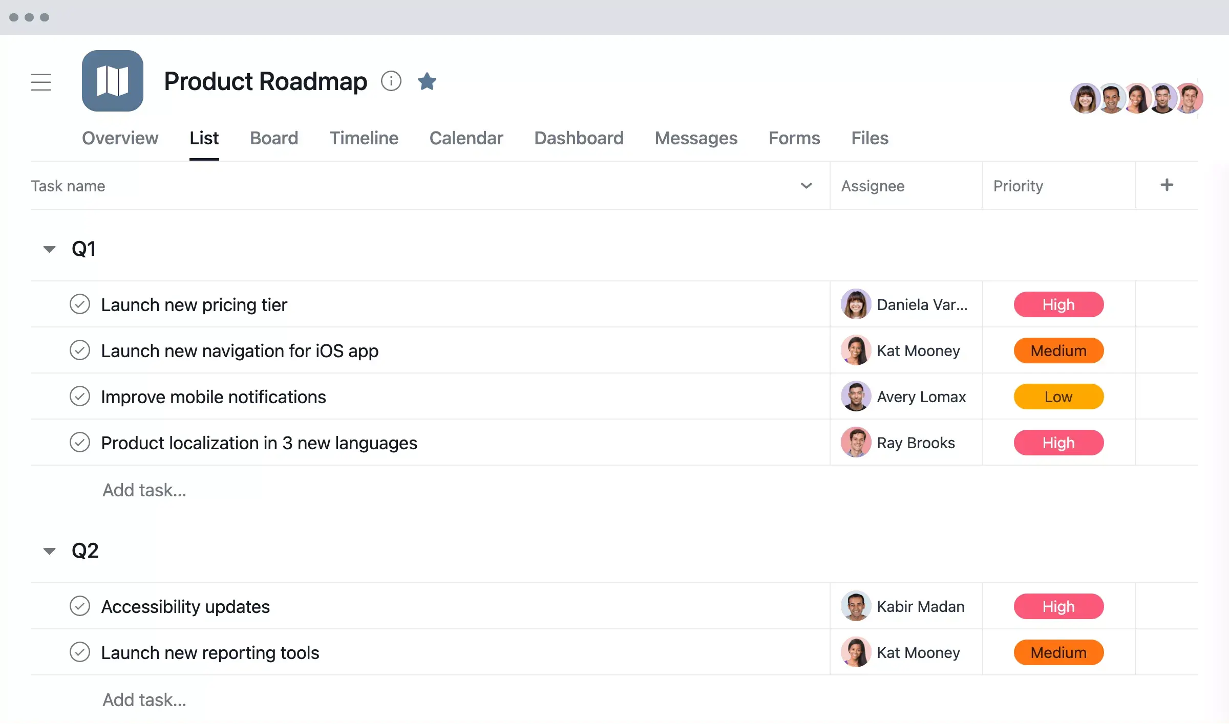Switch to the Calendar tab
Viewport: 1229px width, 724px height.
tap(467, 137)
